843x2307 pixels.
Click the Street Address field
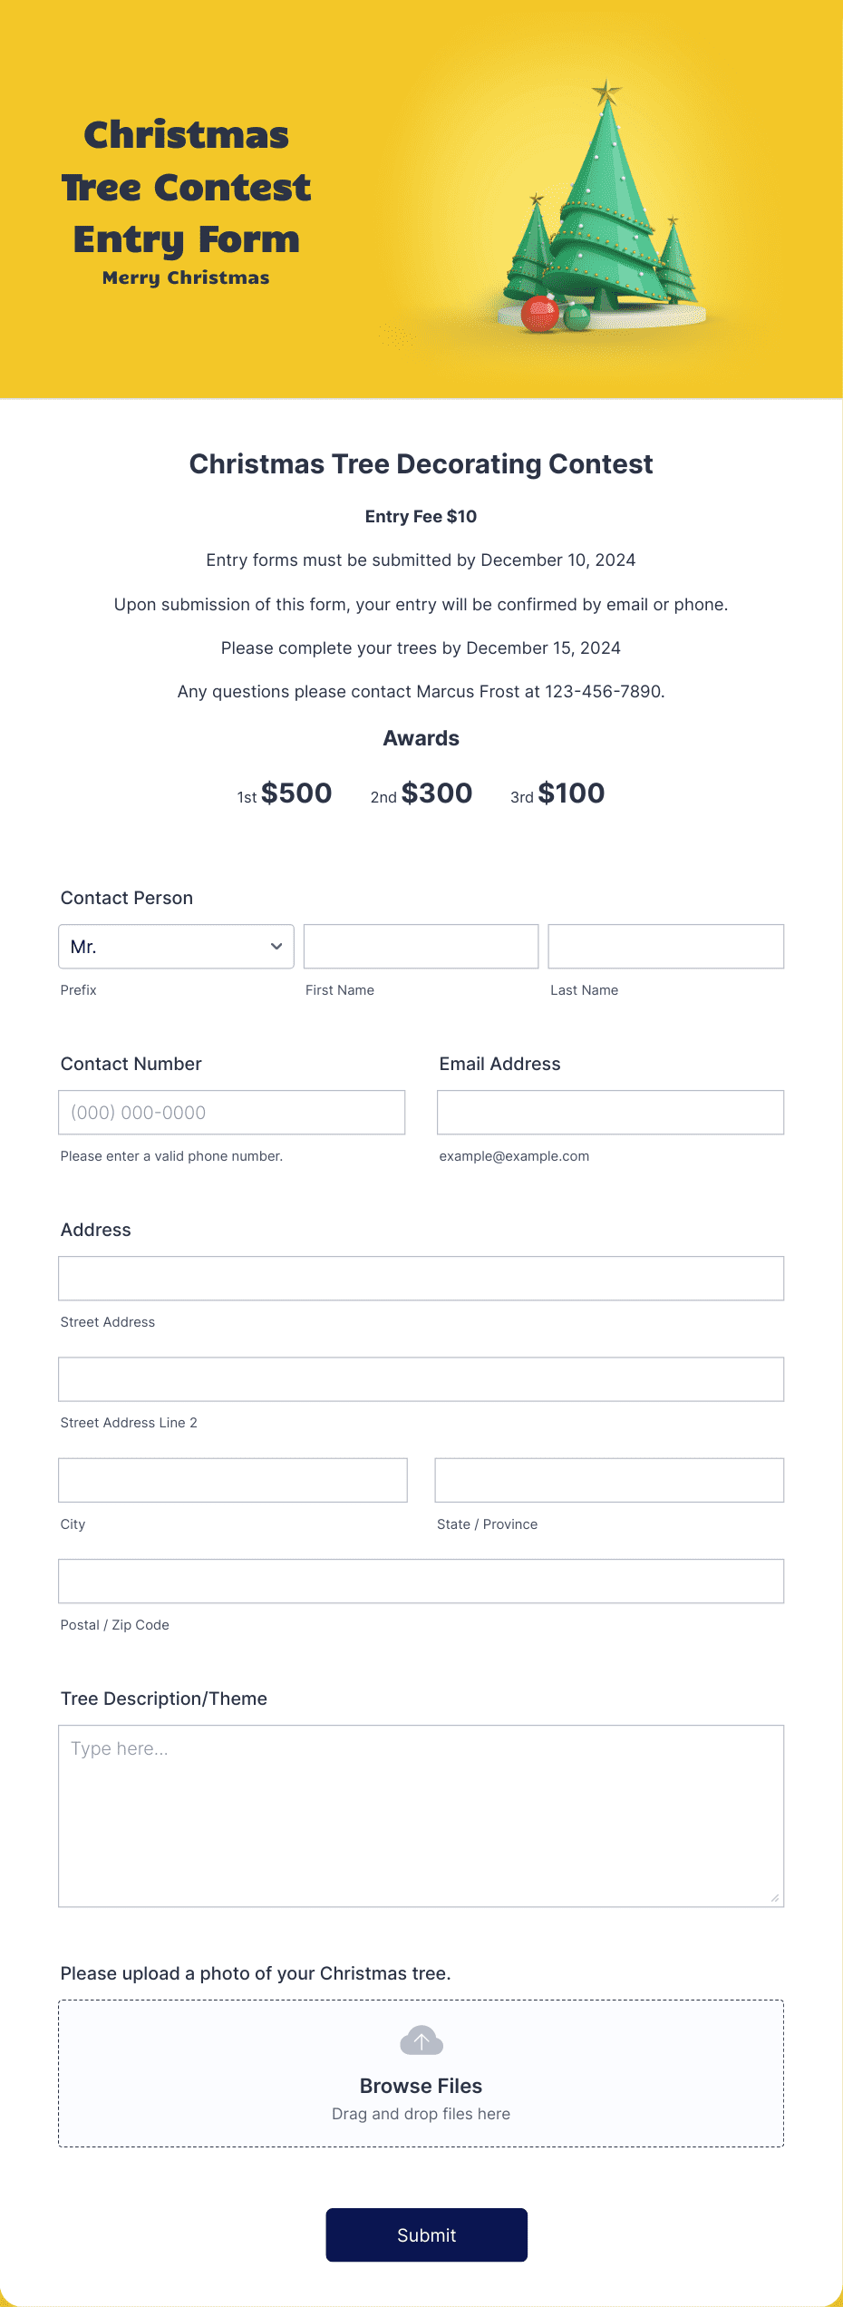pos(421,1278)
